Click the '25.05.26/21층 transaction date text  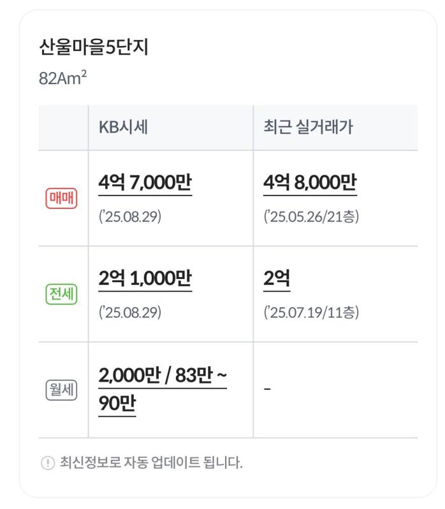click(x=311, y=217)
